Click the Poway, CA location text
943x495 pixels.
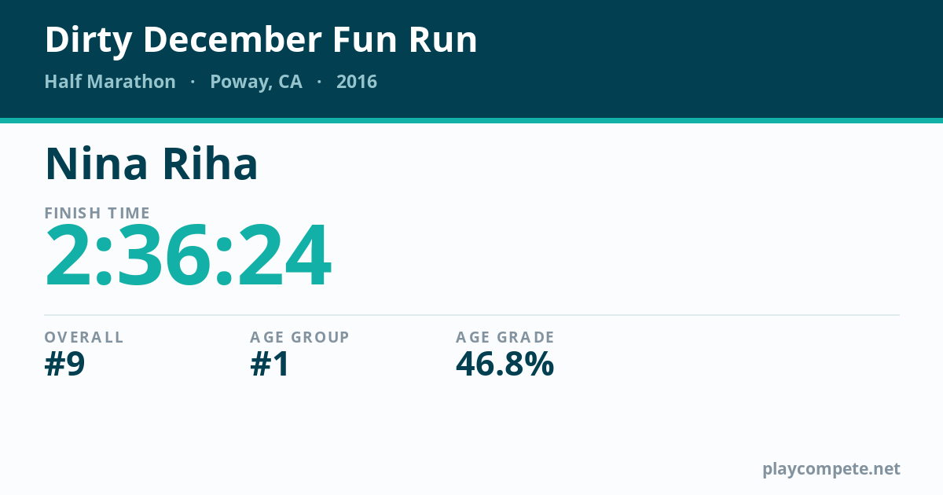(256, 82)
